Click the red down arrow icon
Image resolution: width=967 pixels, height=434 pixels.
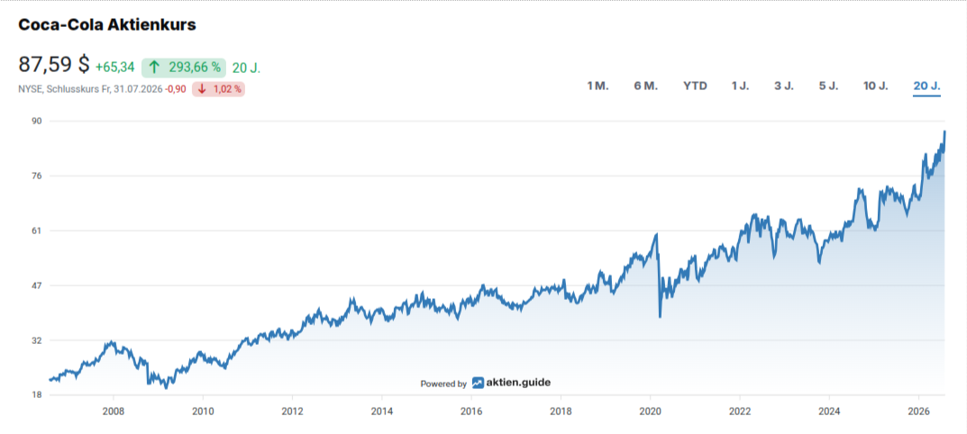(202, 89)
